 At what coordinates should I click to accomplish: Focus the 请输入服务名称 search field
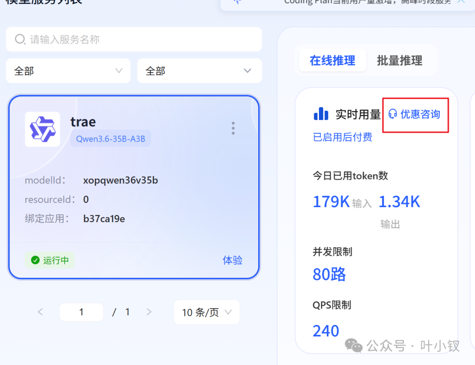pos(134,40)
